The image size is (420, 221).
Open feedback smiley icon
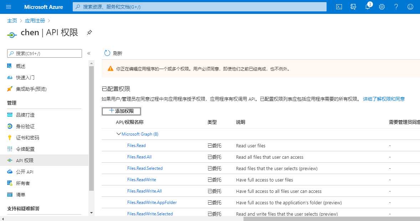pyautogui.click(x=410, y=7)
